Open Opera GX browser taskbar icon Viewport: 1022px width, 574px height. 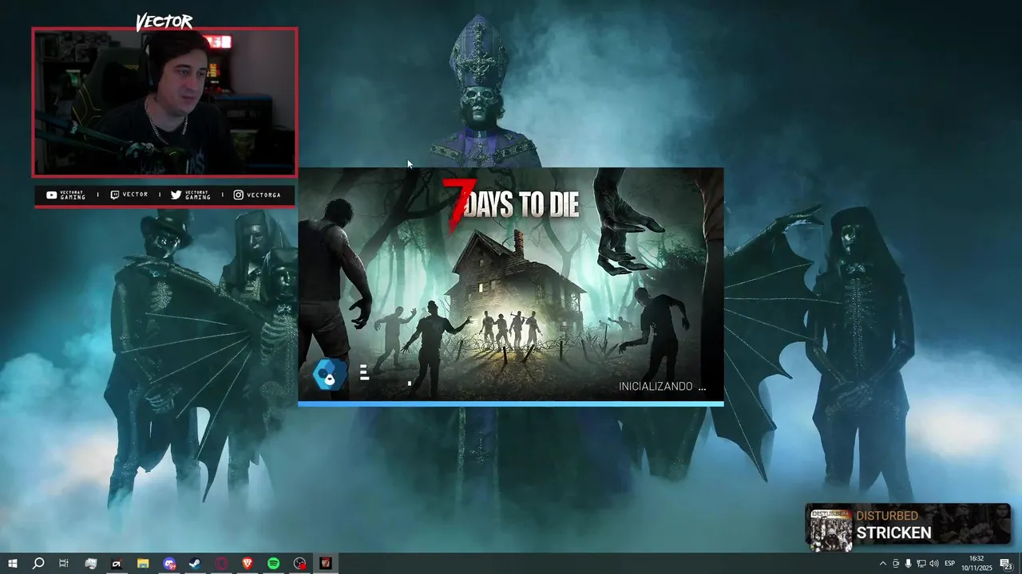[x=221, y=564]
